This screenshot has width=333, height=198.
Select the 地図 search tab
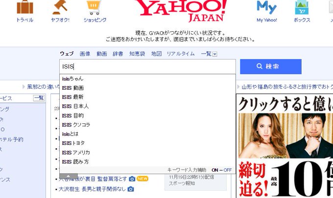(x=157, y=54)
